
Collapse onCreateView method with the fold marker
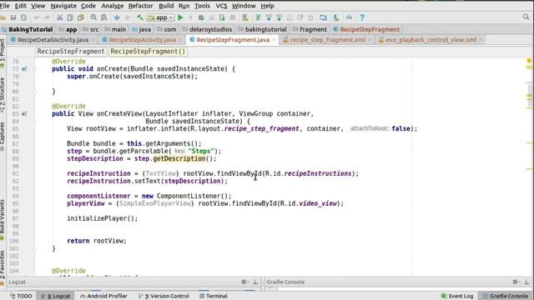35,122
